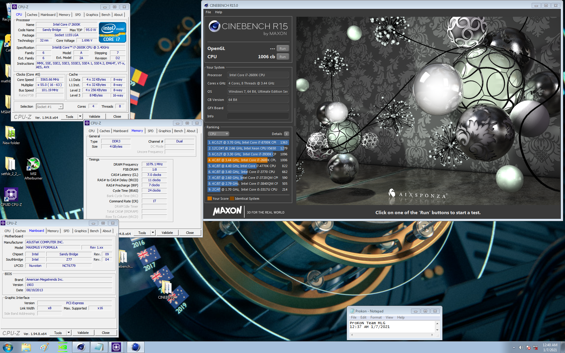Click the taskbar clock showing 12:40 AM
The height and width of the screenshot is (353, 565).
click(550, 347)
